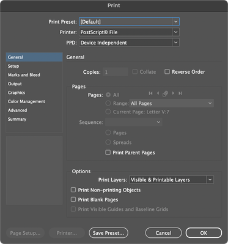
Task: Select the All pages radio button
Action: 108,95
